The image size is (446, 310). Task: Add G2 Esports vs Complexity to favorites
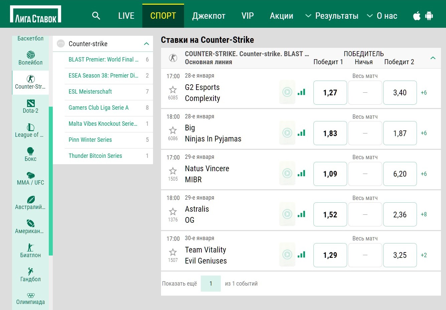173,90
